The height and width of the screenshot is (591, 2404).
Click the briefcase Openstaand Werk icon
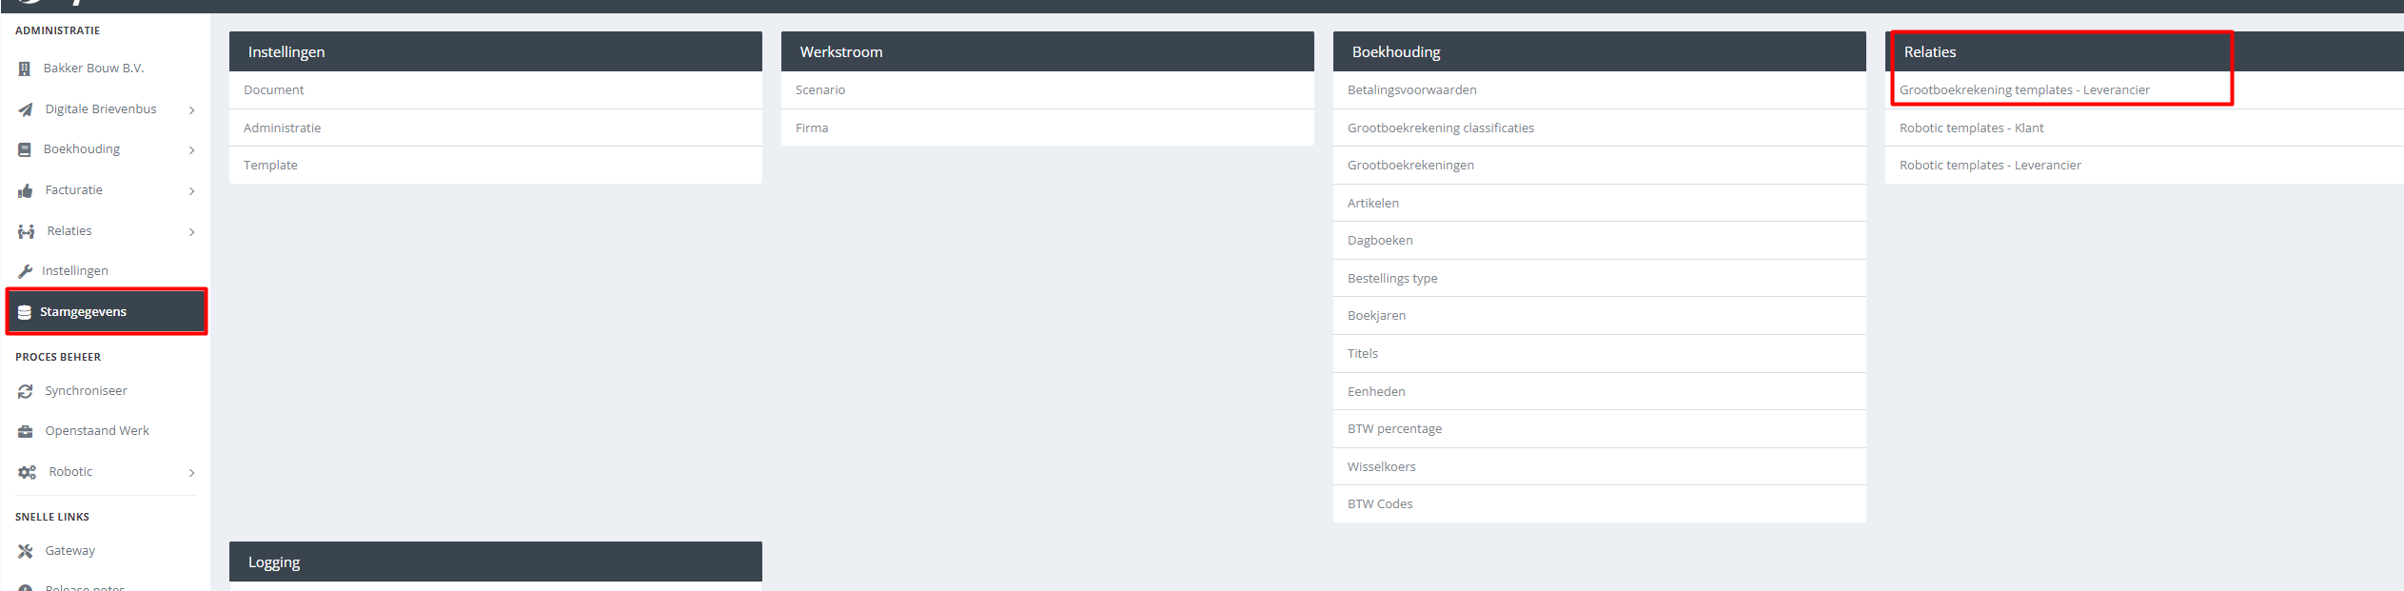(26, 431)
